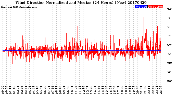Click the "Copyright 2017 Cartronics.com" text
The width and height of the screenshot is (176, 95).
pyautogui.click(x=19, y=7)
